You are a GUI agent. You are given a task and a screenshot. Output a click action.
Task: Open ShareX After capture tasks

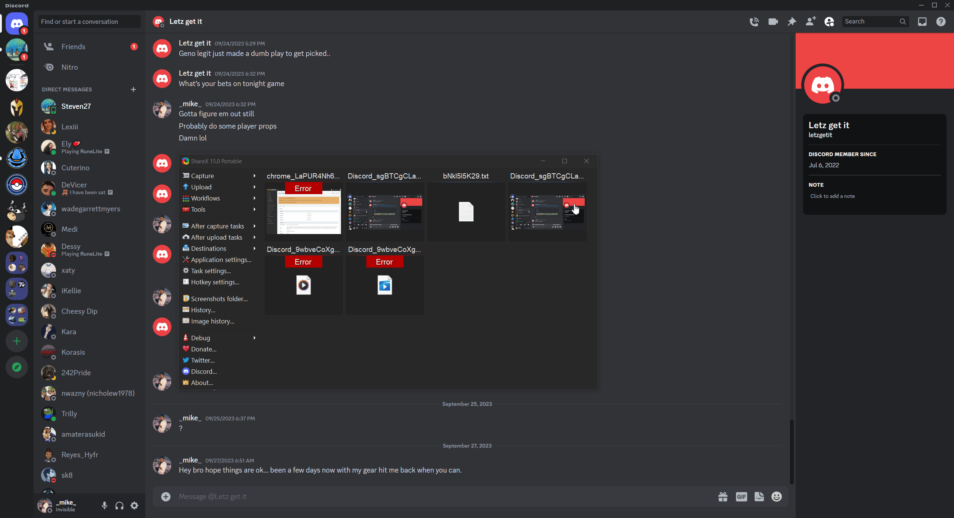217,226
